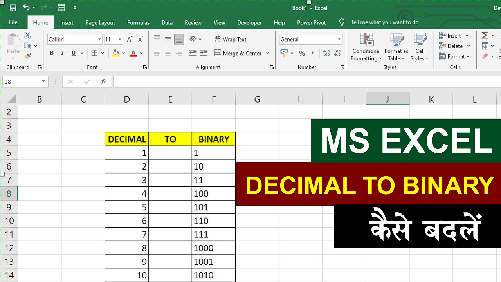
Task: Click the Insert Function fx icon
Action: point(103,81)
